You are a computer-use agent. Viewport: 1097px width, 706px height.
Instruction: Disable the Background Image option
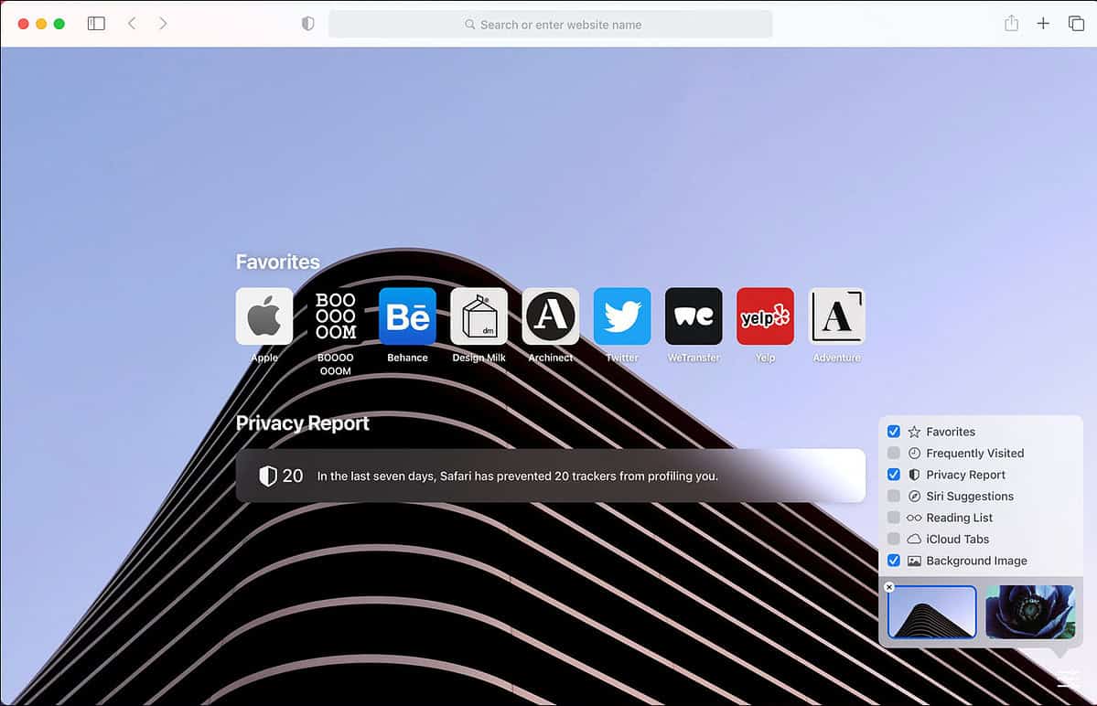point(894,561)
